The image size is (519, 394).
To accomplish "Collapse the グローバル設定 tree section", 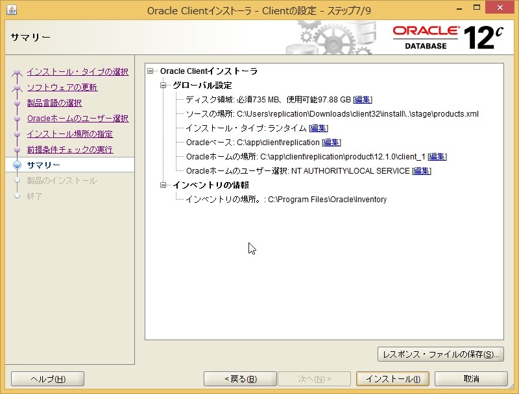I will coord(163,86).
